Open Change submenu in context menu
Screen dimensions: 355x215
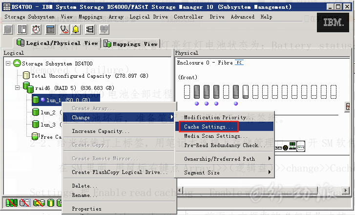pos(118,117)
